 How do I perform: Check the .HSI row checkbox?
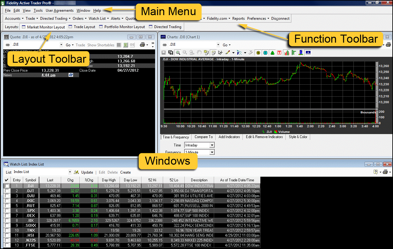7,235
